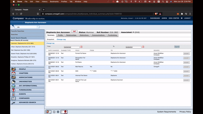Open the ΩΓΙ International globe icon
The height and width of the screenshot is (114, 203).
point(13,86)
